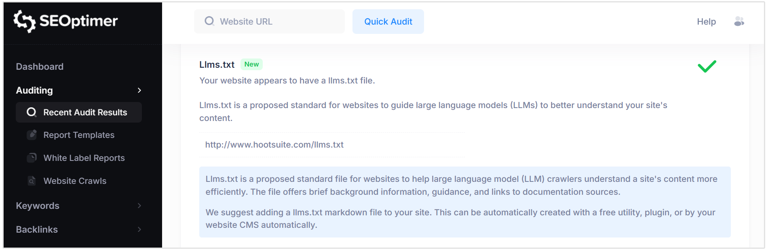Select the Recent Audit Results magnifier icon
This screenshot has height=250, width=768.
tap(31, 112)
